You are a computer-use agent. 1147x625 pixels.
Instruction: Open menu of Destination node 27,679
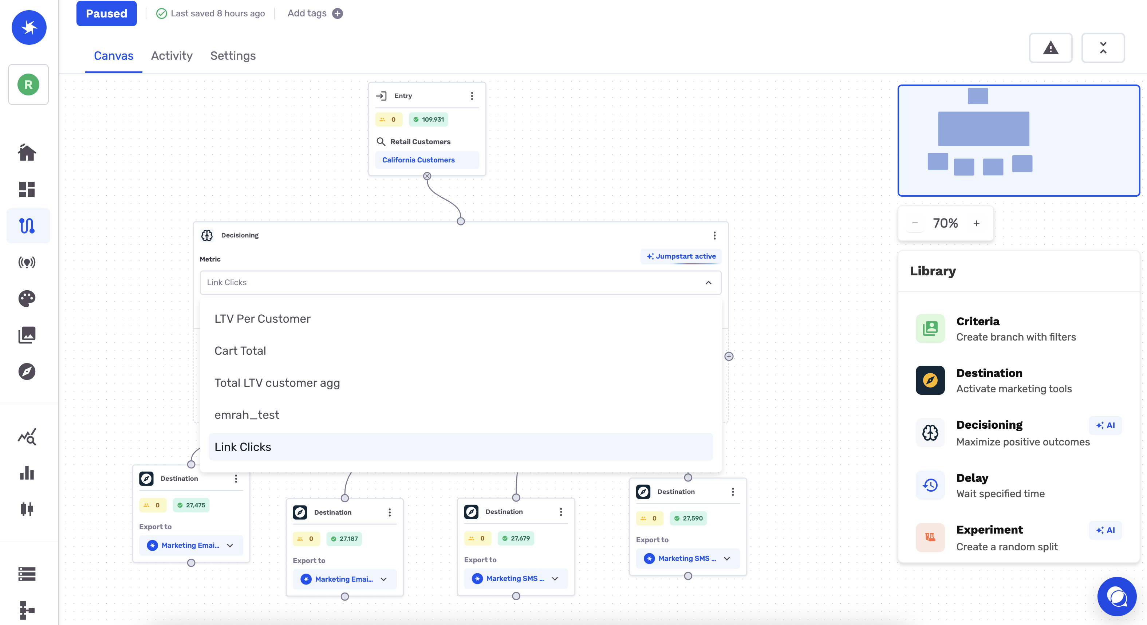(561, 512)
